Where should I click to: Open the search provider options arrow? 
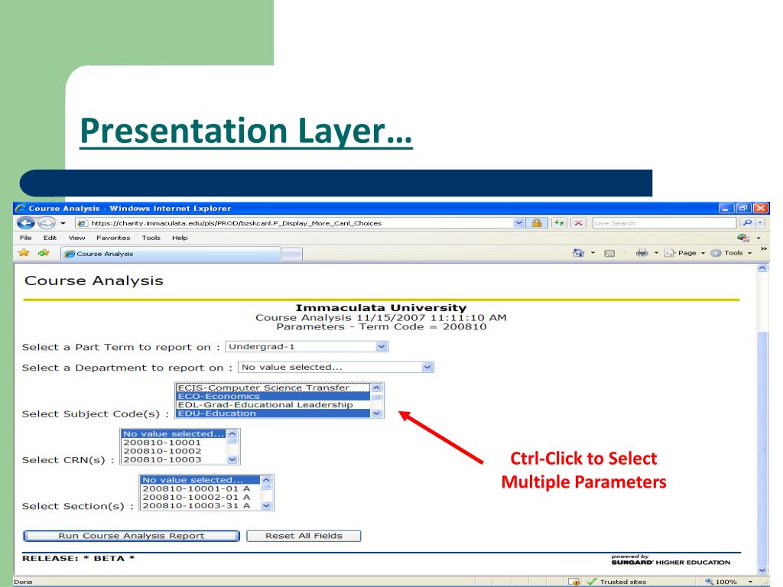760,223
